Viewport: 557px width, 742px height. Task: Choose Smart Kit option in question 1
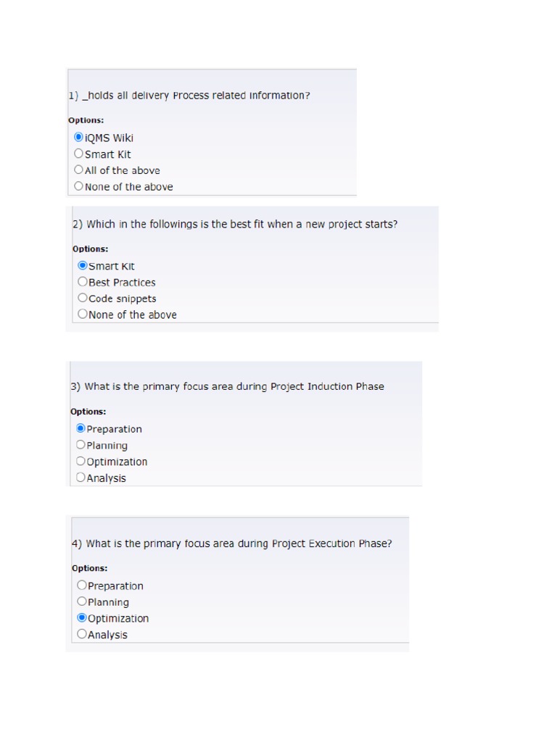79,154
